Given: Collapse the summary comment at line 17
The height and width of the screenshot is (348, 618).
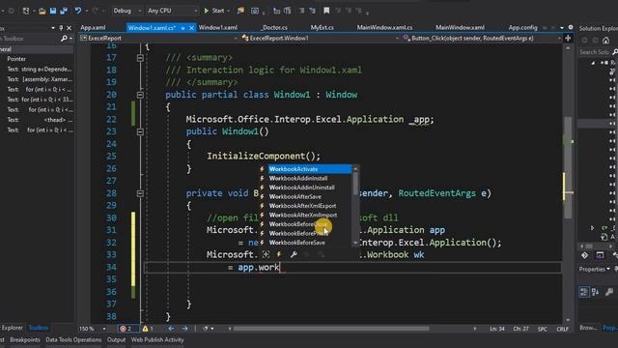Looking at the screenshot, I should point(140,58).
